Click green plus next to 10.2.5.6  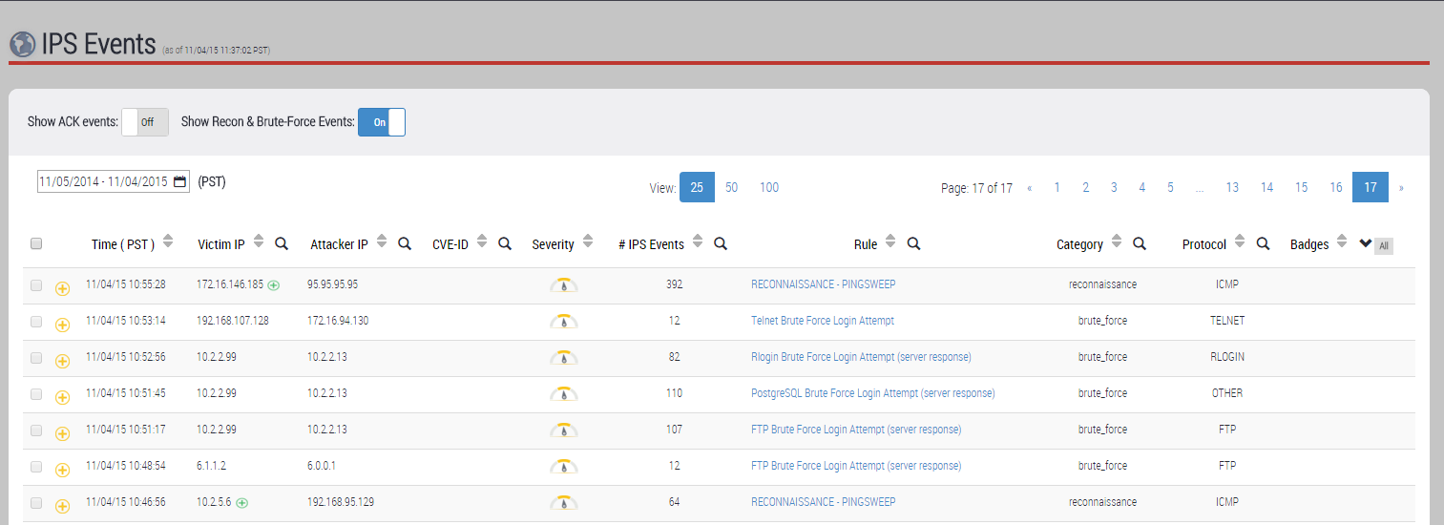pos(241,502)
